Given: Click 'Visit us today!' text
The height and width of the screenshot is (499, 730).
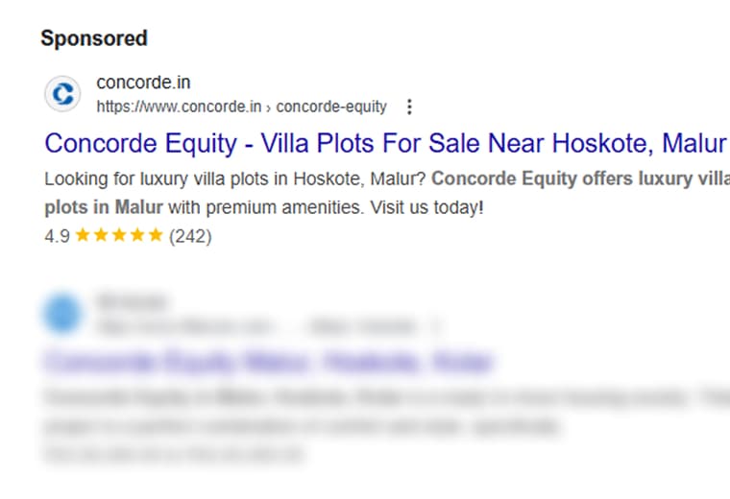Looking at the screenshot, I should tap(426, 207).
